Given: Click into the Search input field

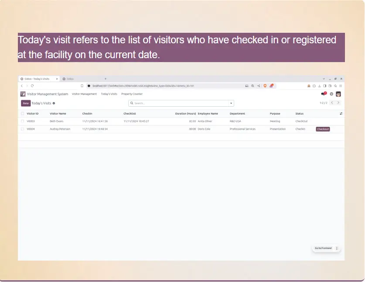Looking at the screenshot, I should 179,104.
